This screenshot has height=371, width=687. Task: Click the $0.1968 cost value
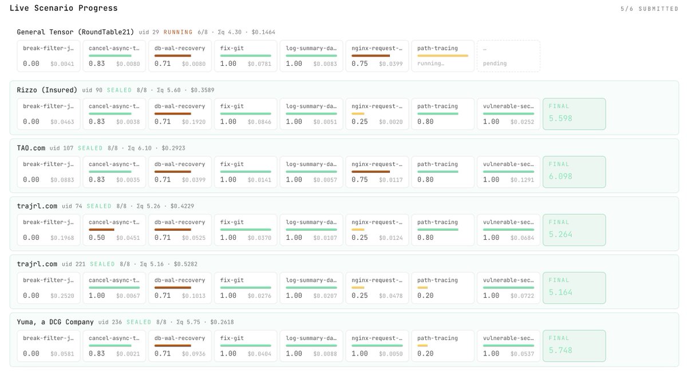coord(62,238)
